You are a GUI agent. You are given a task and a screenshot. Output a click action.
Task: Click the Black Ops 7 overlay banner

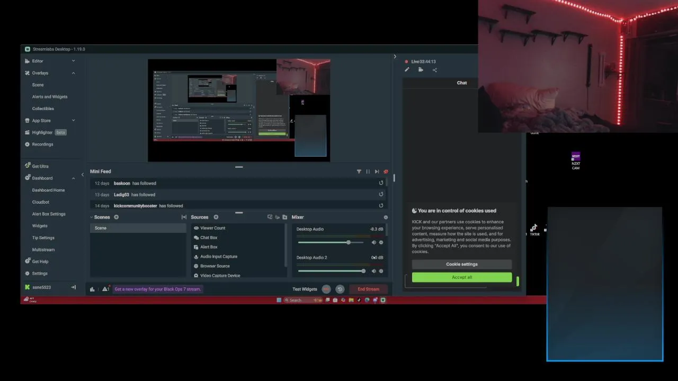tap(158, 289)
